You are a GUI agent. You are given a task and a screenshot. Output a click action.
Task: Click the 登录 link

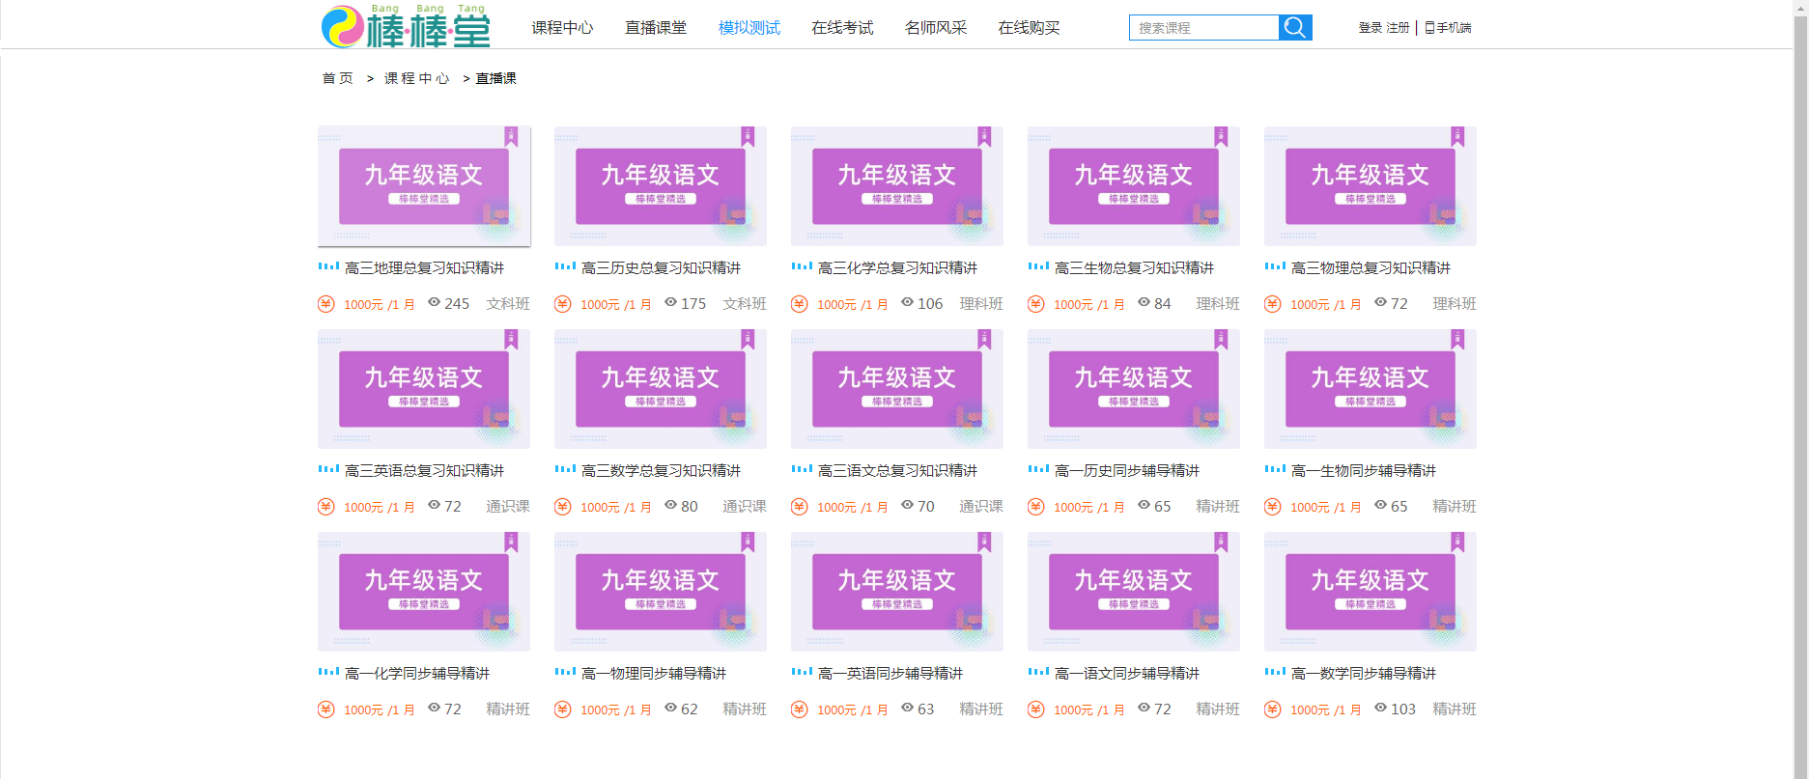click(x=1370, y=28)
